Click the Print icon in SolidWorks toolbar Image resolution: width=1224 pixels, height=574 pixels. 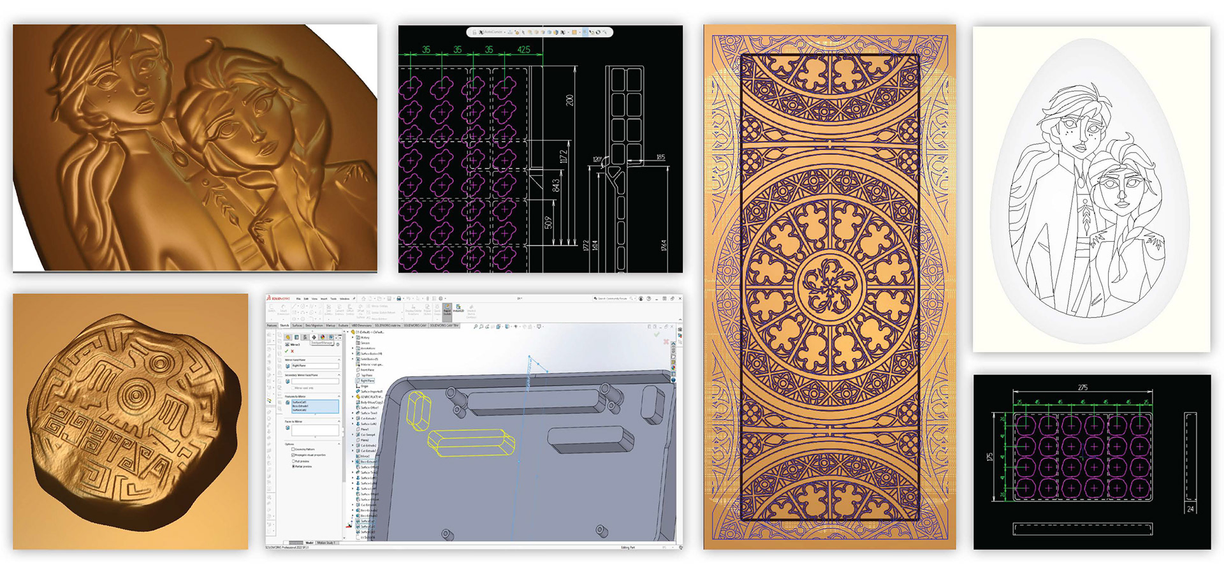pos(398,298)
